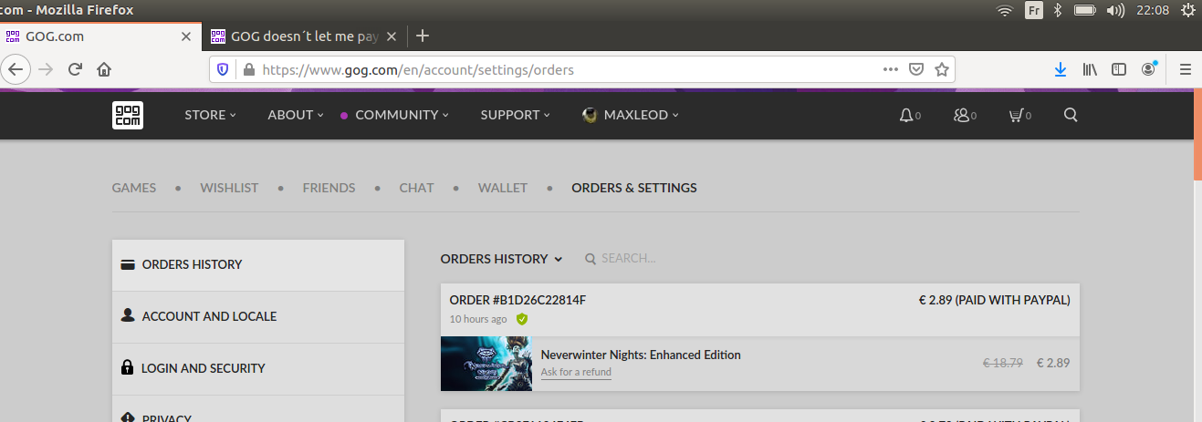Expand the ABOUT dropdown menu
Image resolution: width=1202 pixels, height=422 pixels.
tap(296, 115)
